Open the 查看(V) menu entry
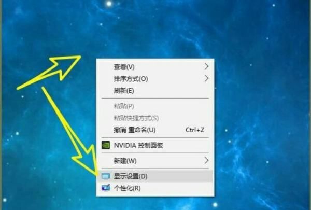The height and width of the screenshot is (210, 311). click(x=155, y=67)
